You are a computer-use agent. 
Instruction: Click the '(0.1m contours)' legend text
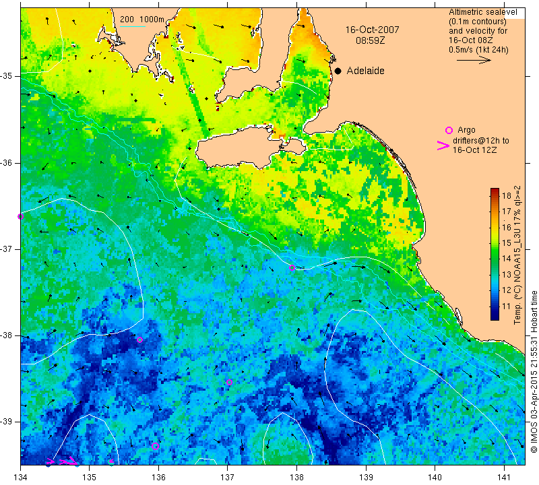(478, 22)
